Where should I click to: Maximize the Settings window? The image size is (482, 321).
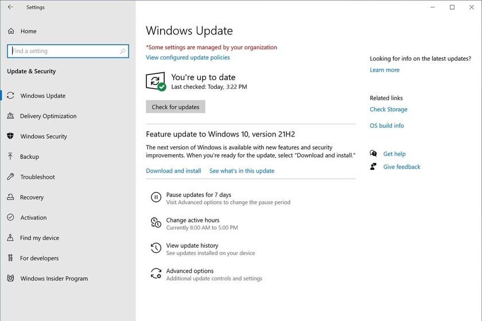click(452, 7)
